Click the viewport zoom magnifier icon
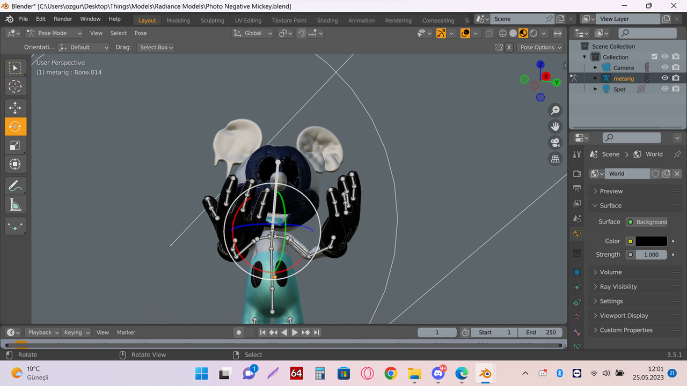Screen dimensions: 687x386 click(556, 110)
